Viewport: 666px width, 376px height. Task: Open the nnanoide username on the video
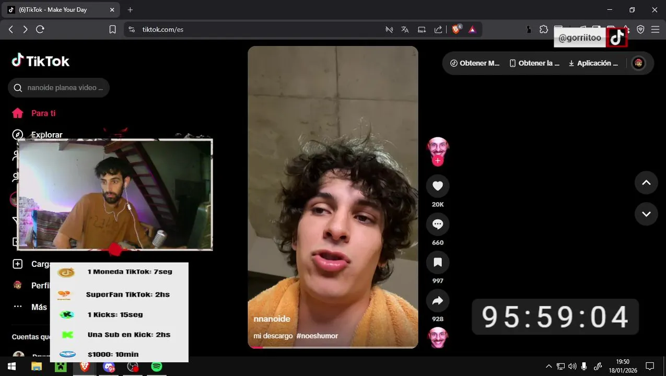click(272, 319)
